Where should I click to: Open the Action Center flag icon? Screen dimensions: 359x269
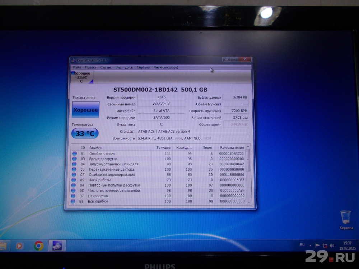pos(317,245)
